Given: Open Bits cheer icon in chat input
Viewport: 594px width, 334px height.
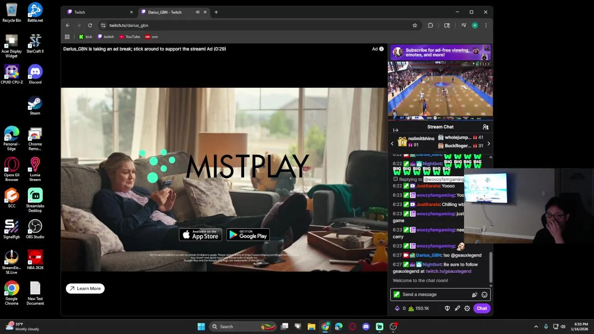Looking at the screenshot, I should tap(474, 295).
